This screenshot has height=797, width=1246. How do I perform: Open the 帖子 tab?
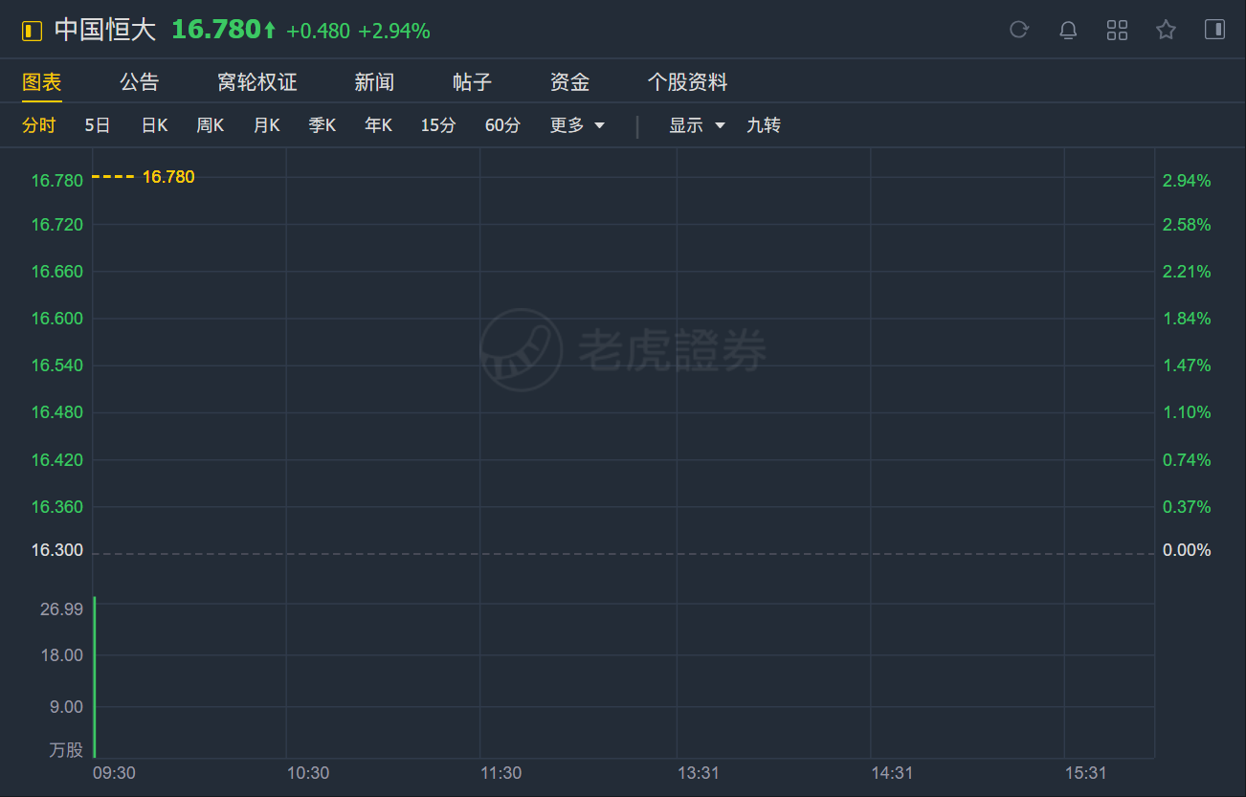point(472,82)
